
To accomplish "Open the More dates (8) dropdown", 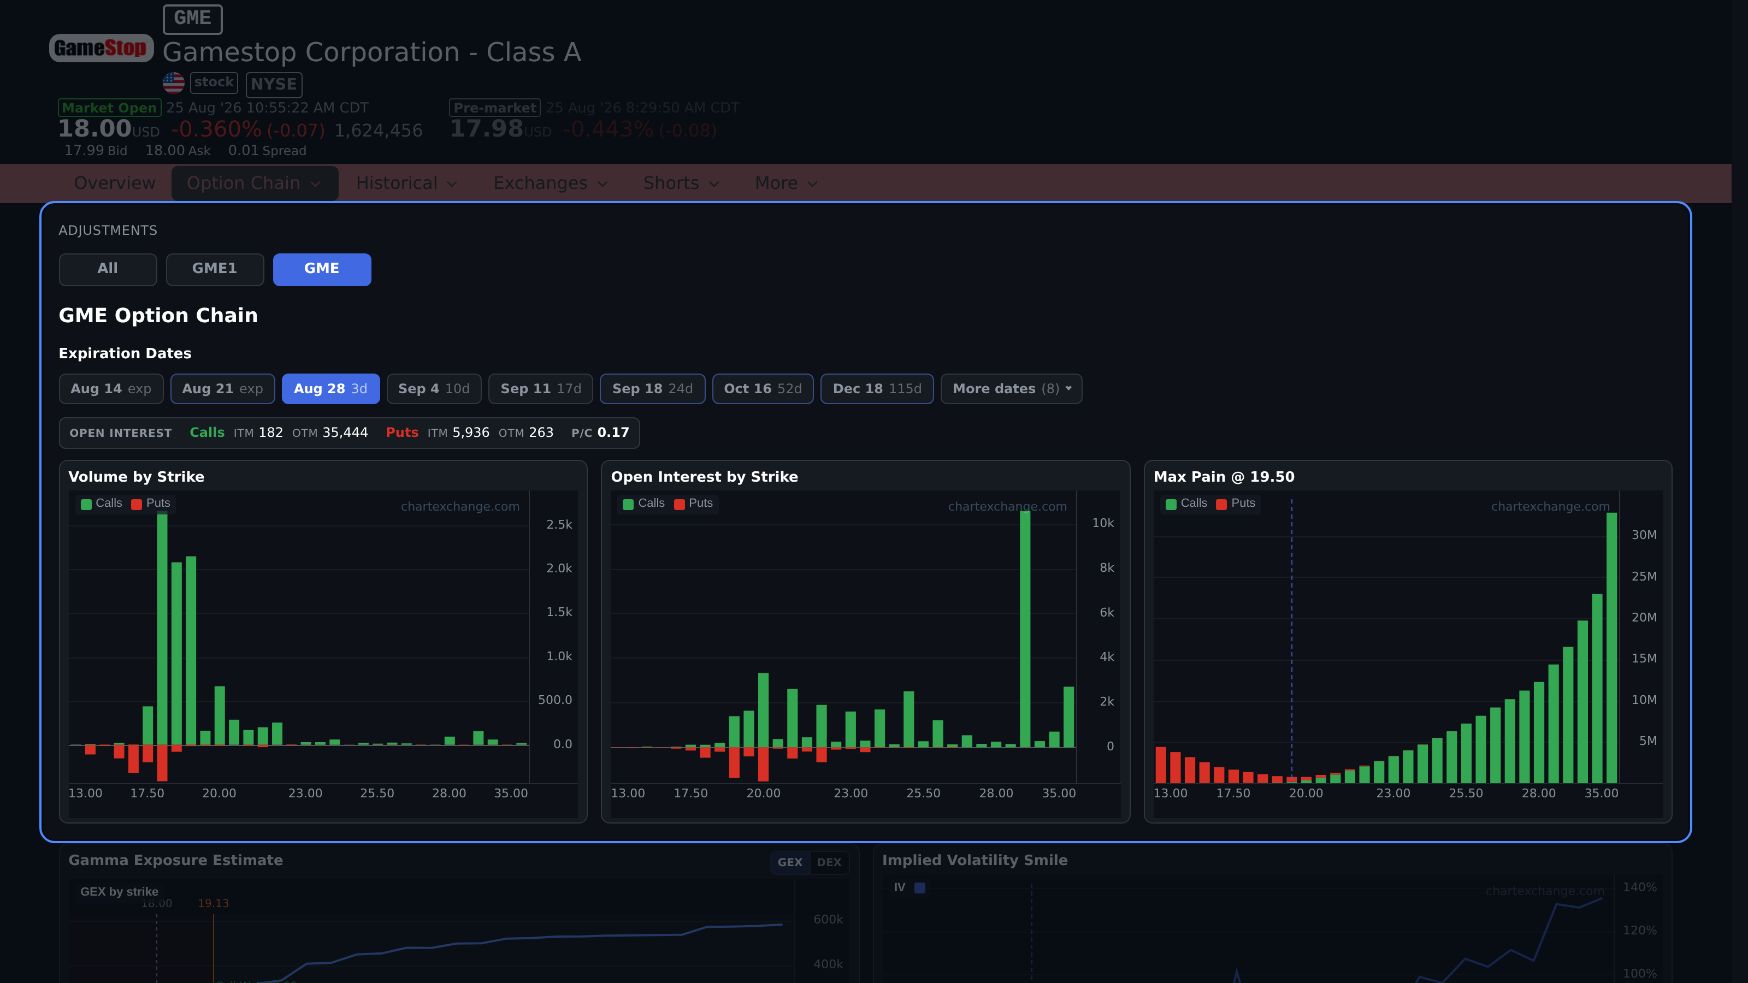I will [1012, 389].
